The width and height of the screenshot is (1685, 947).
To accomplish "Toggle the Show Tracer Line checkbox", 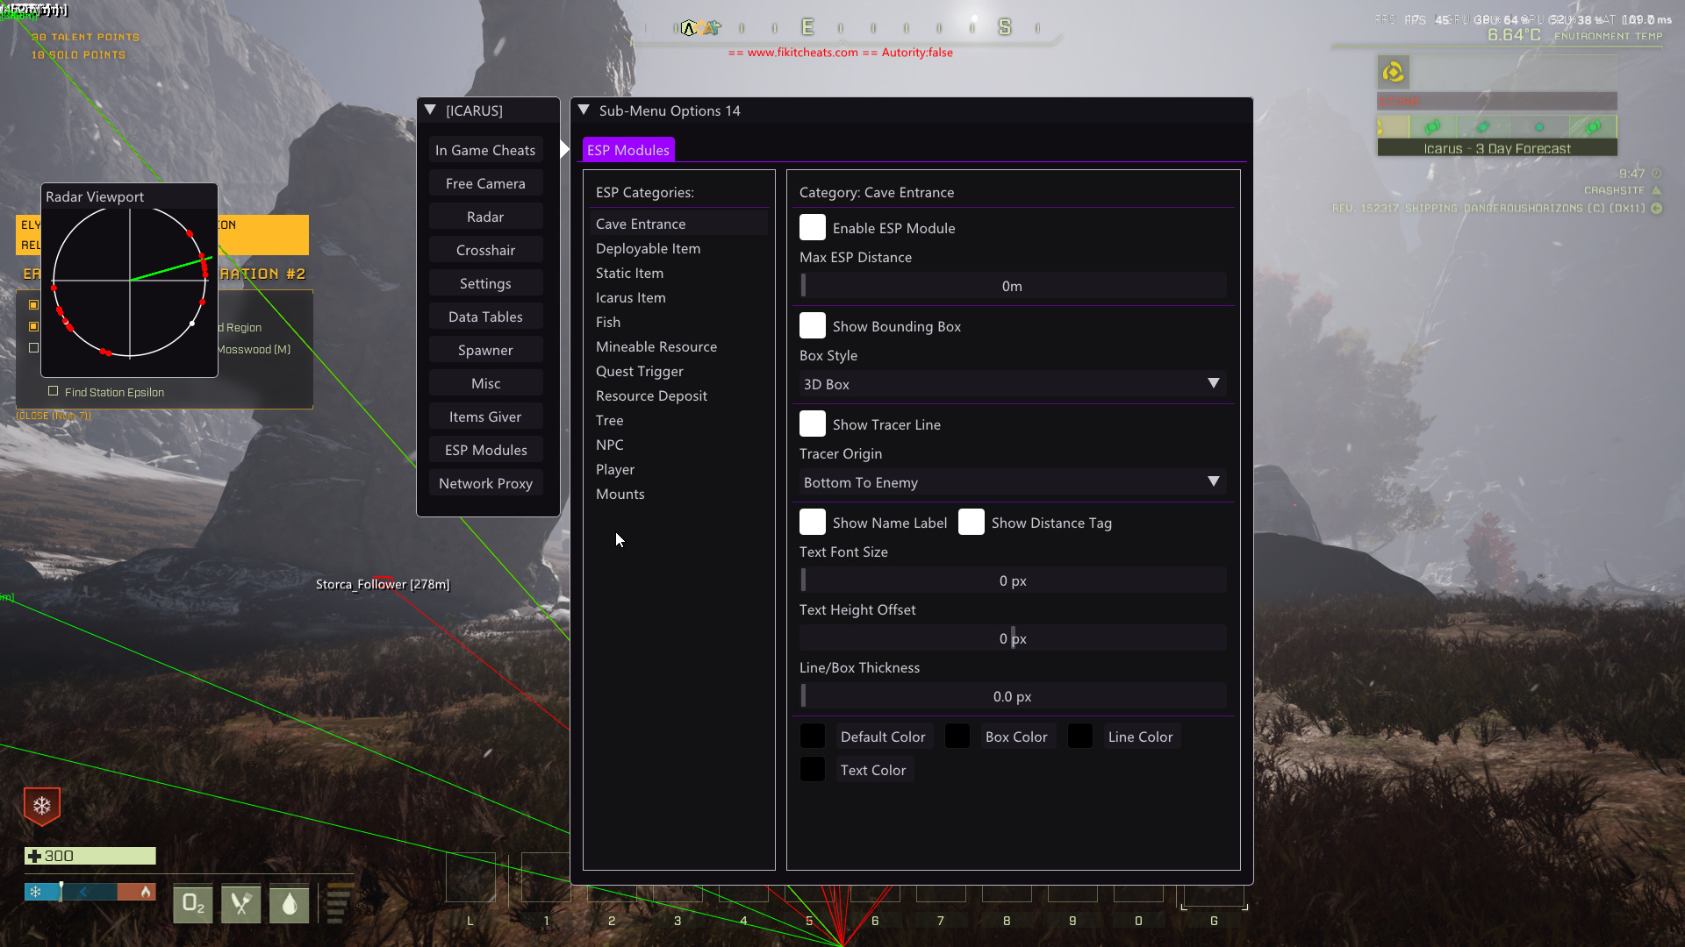I will click(x=813, y=424).
